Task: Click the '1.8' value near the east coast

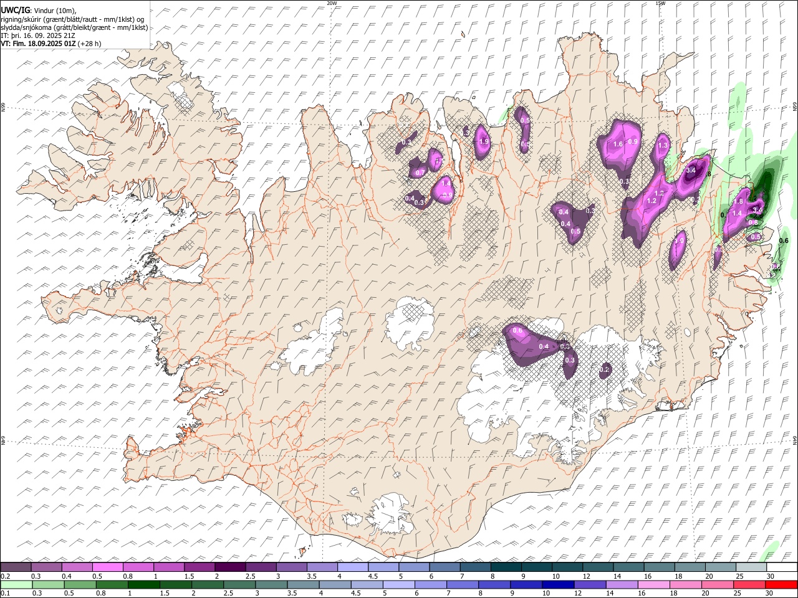Action: pyautogui.click(x=739, y=201)
